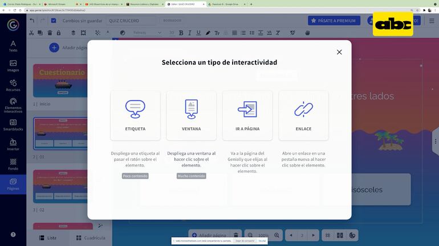This screenshot has width=439, height=246.
Task: Click the Pásate a Premium button
Action: [334, 20]
